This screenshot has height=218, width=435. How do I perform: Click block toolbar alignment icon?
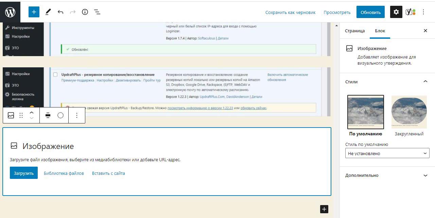pos(48,115)
